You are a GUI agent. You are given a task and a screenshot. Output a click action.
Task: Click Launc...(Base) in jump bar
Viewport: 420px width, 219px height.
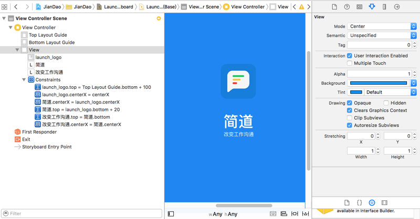coord(158,7)
